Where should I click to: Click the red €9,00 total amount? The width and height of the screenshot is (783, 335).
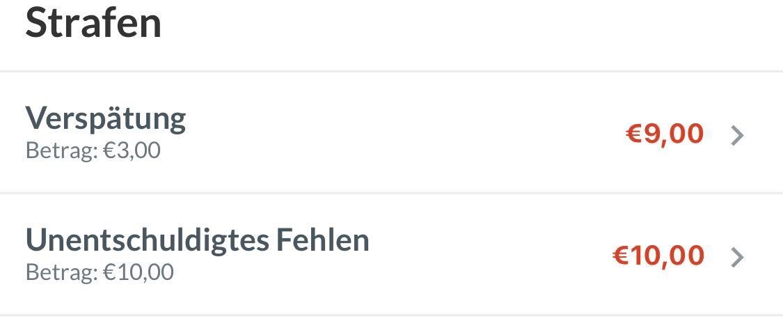point(665,134)
